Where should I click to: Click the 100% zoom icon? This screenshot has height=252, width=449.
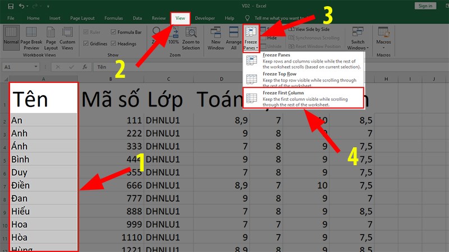173,37
